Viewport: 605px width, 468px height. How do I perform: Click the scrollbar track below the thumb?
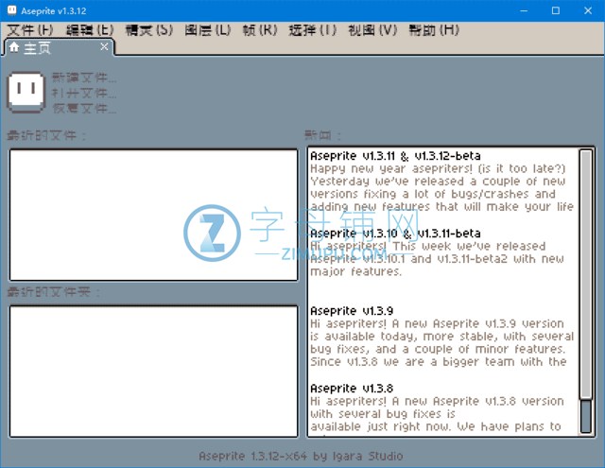tap(586, 416)
